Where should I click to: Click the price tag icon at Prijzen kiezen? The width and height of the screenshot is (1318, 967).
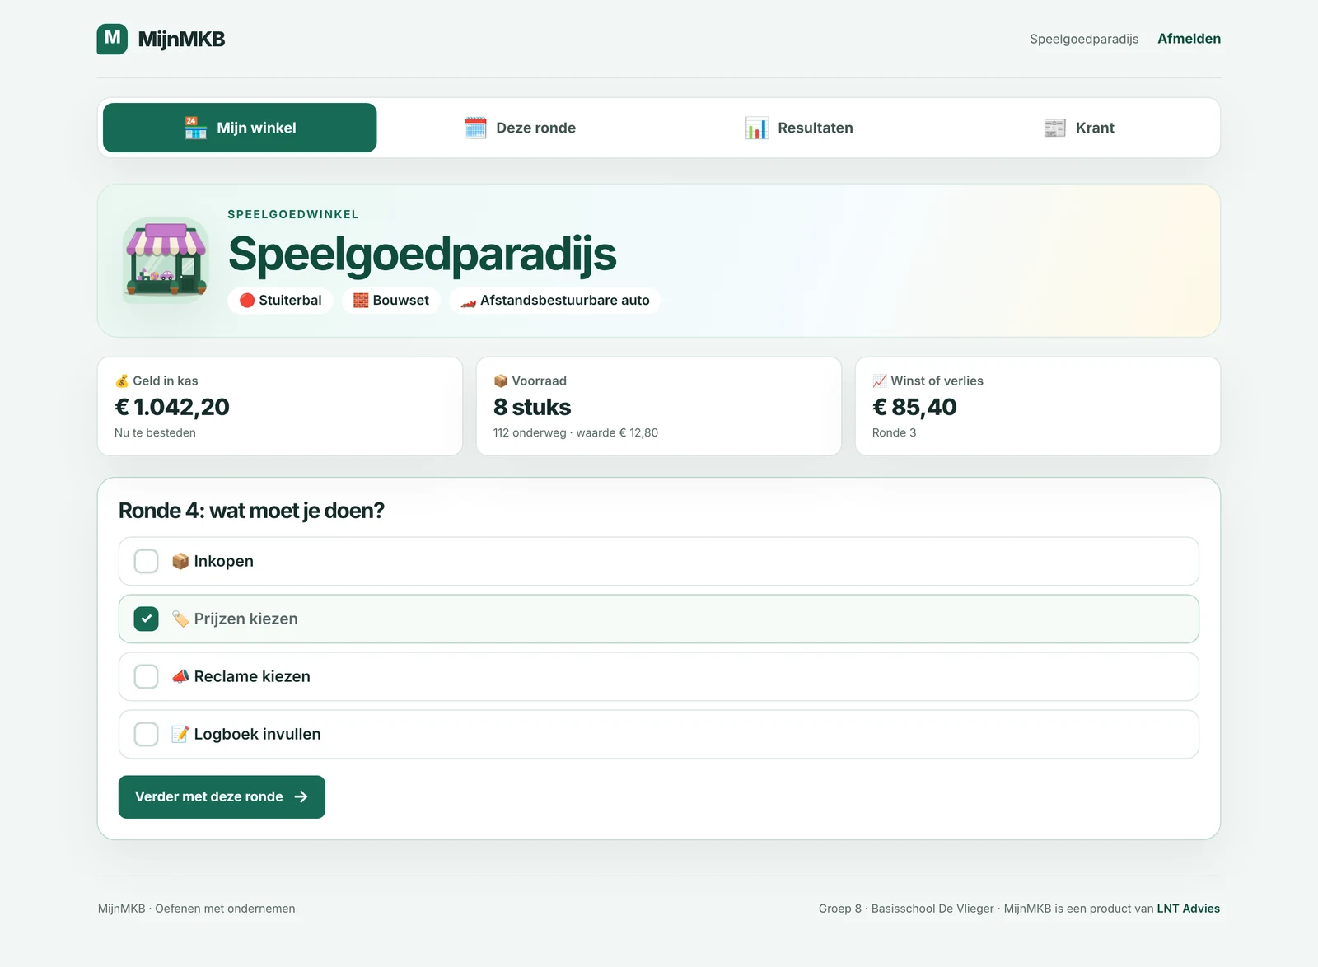(180, 619)
